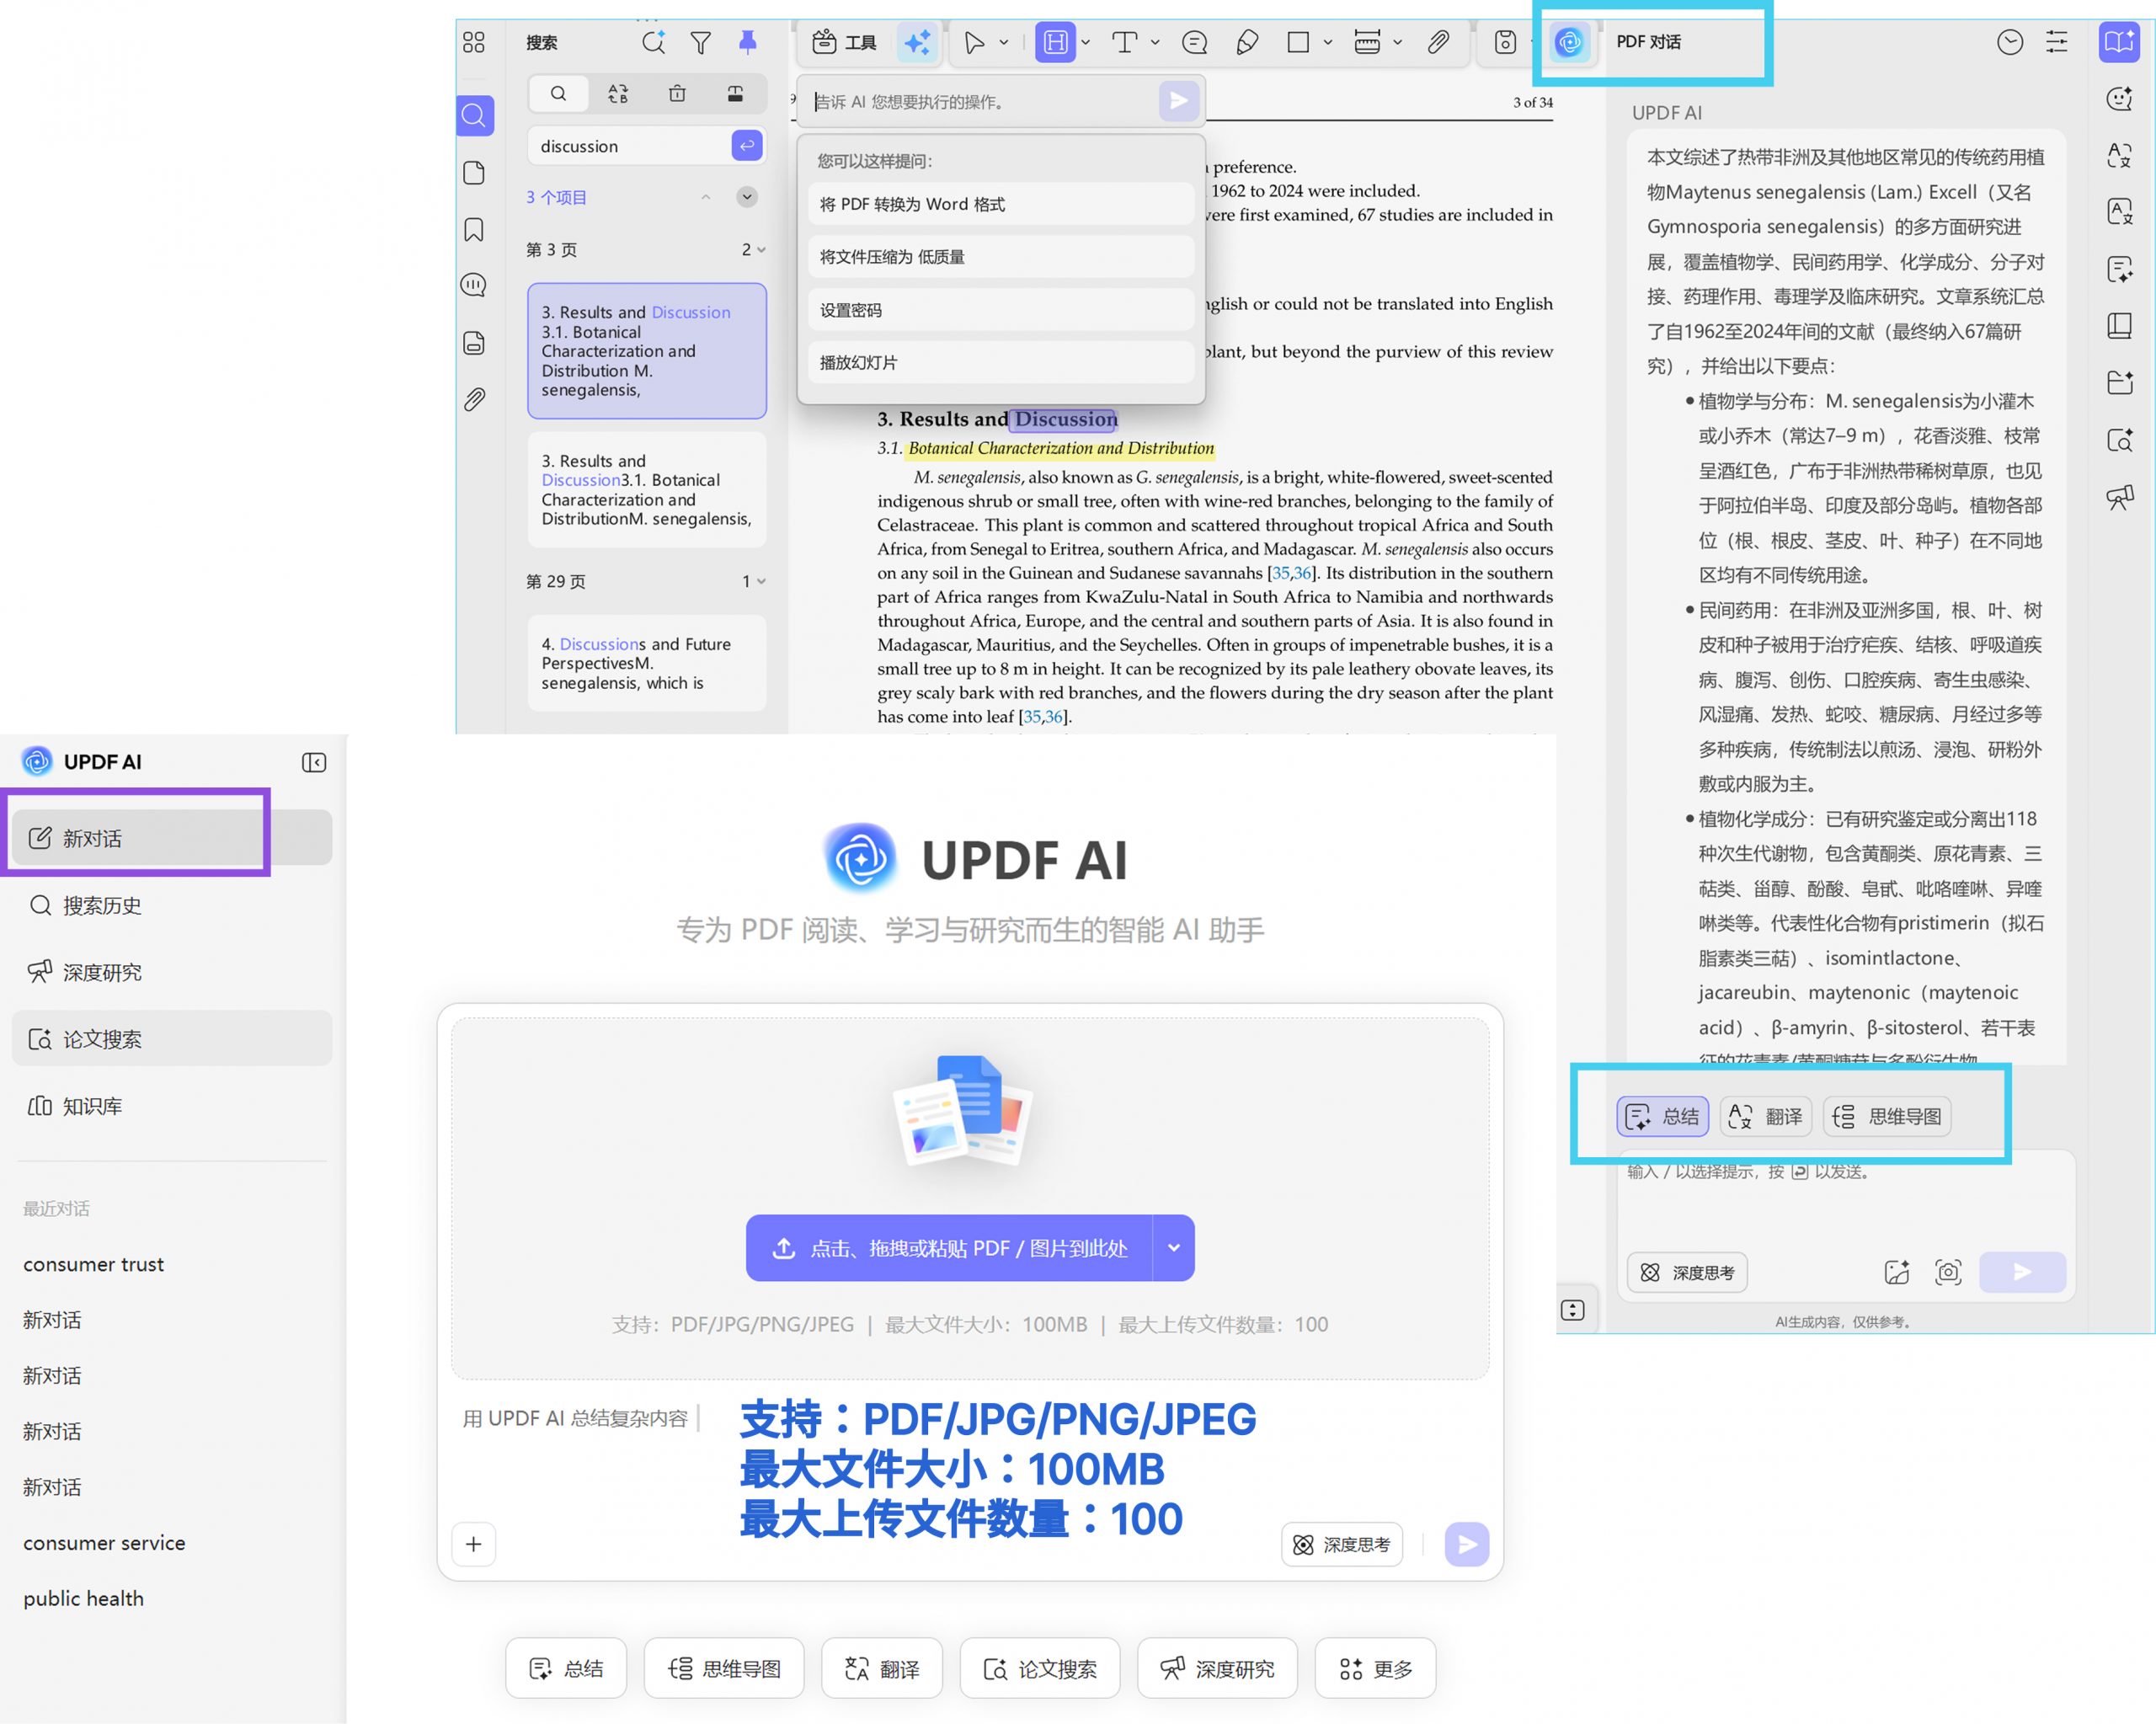Select the magnifier search mode tab

click(558, 94)
